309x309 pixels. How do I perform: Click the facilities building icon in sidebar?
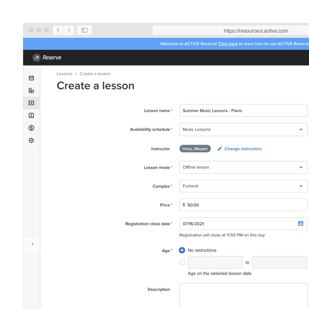pyautogui.click(x=31, y=90)
